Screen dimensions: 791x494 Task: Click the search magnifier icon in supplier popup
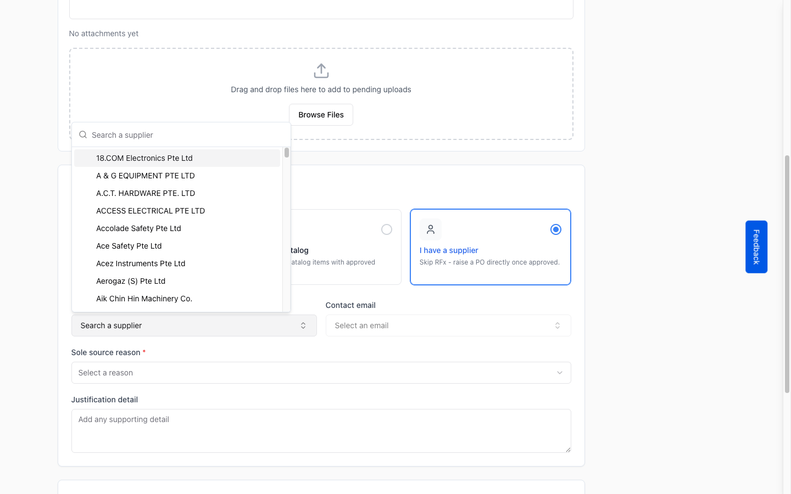(83, 134)
